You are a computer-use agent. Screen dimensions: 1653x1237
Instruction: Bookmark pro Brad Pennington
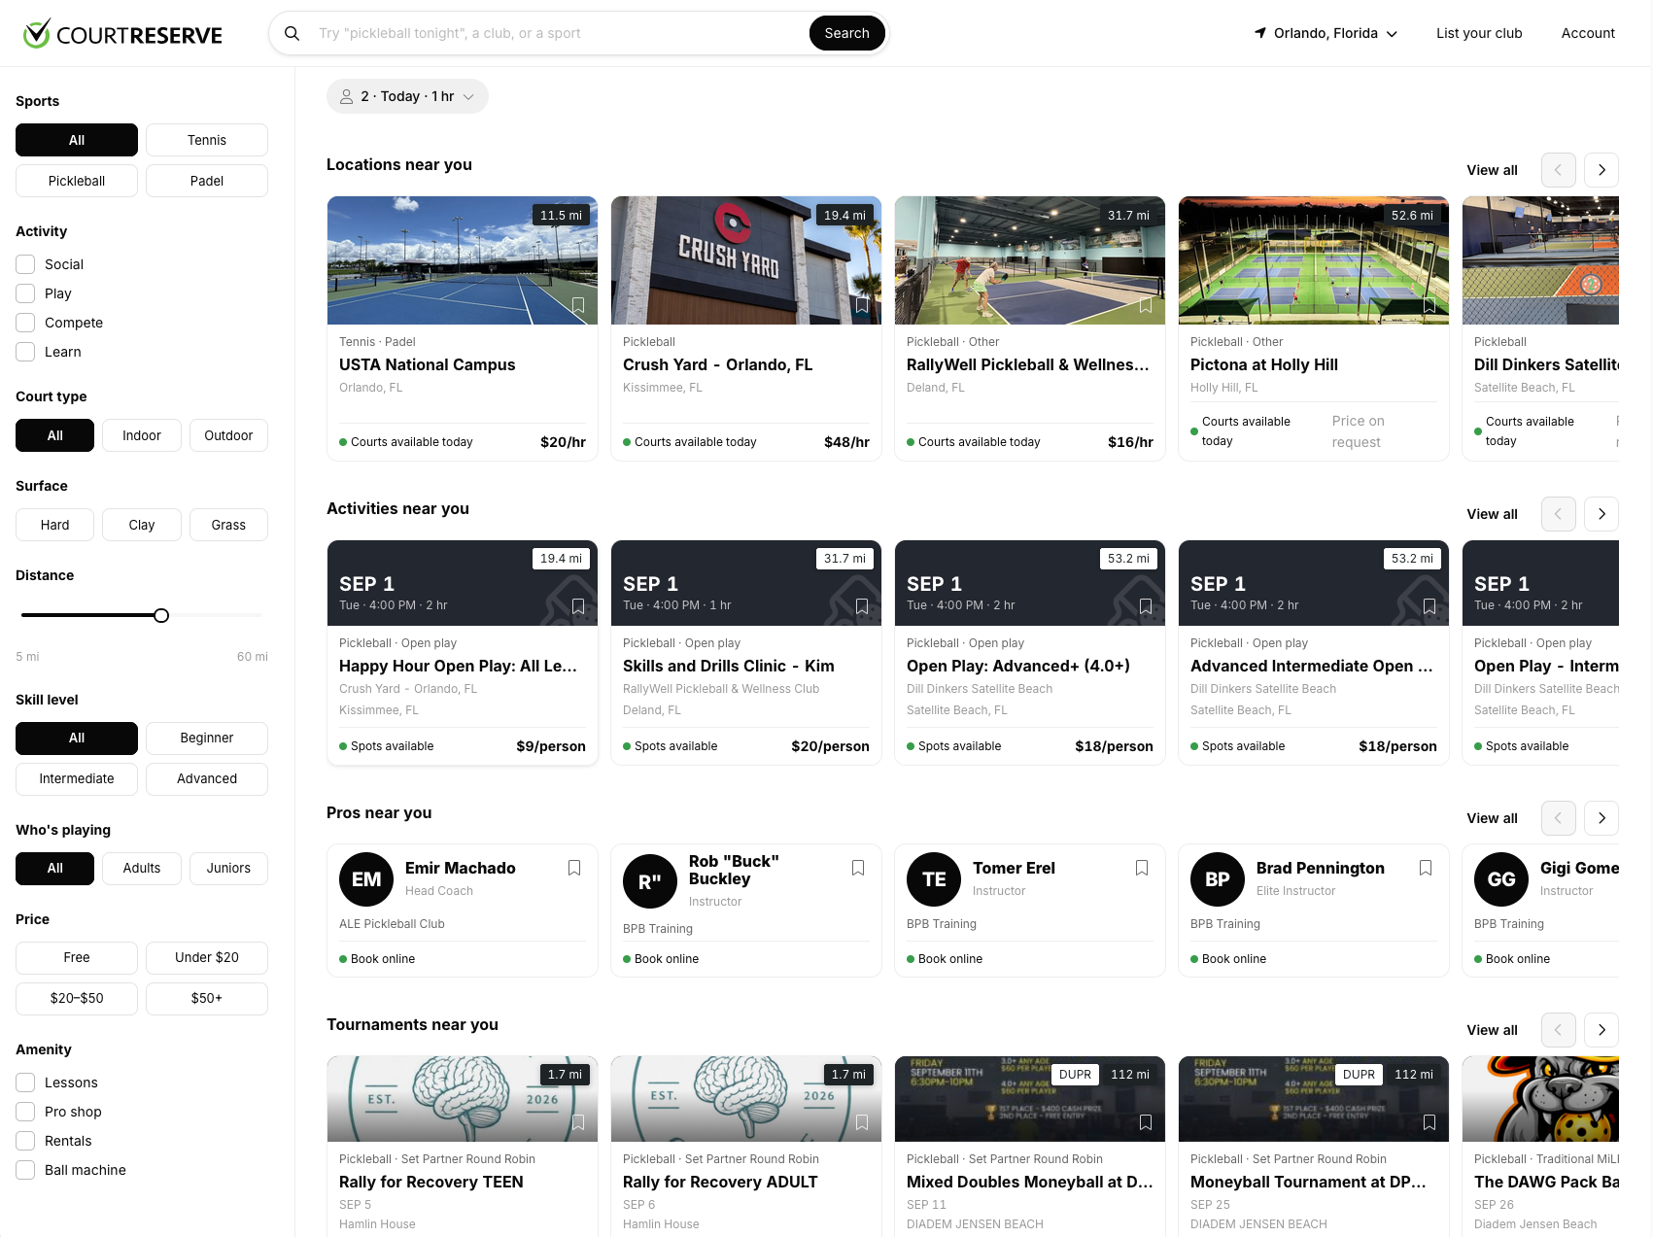coord(1426,868)
